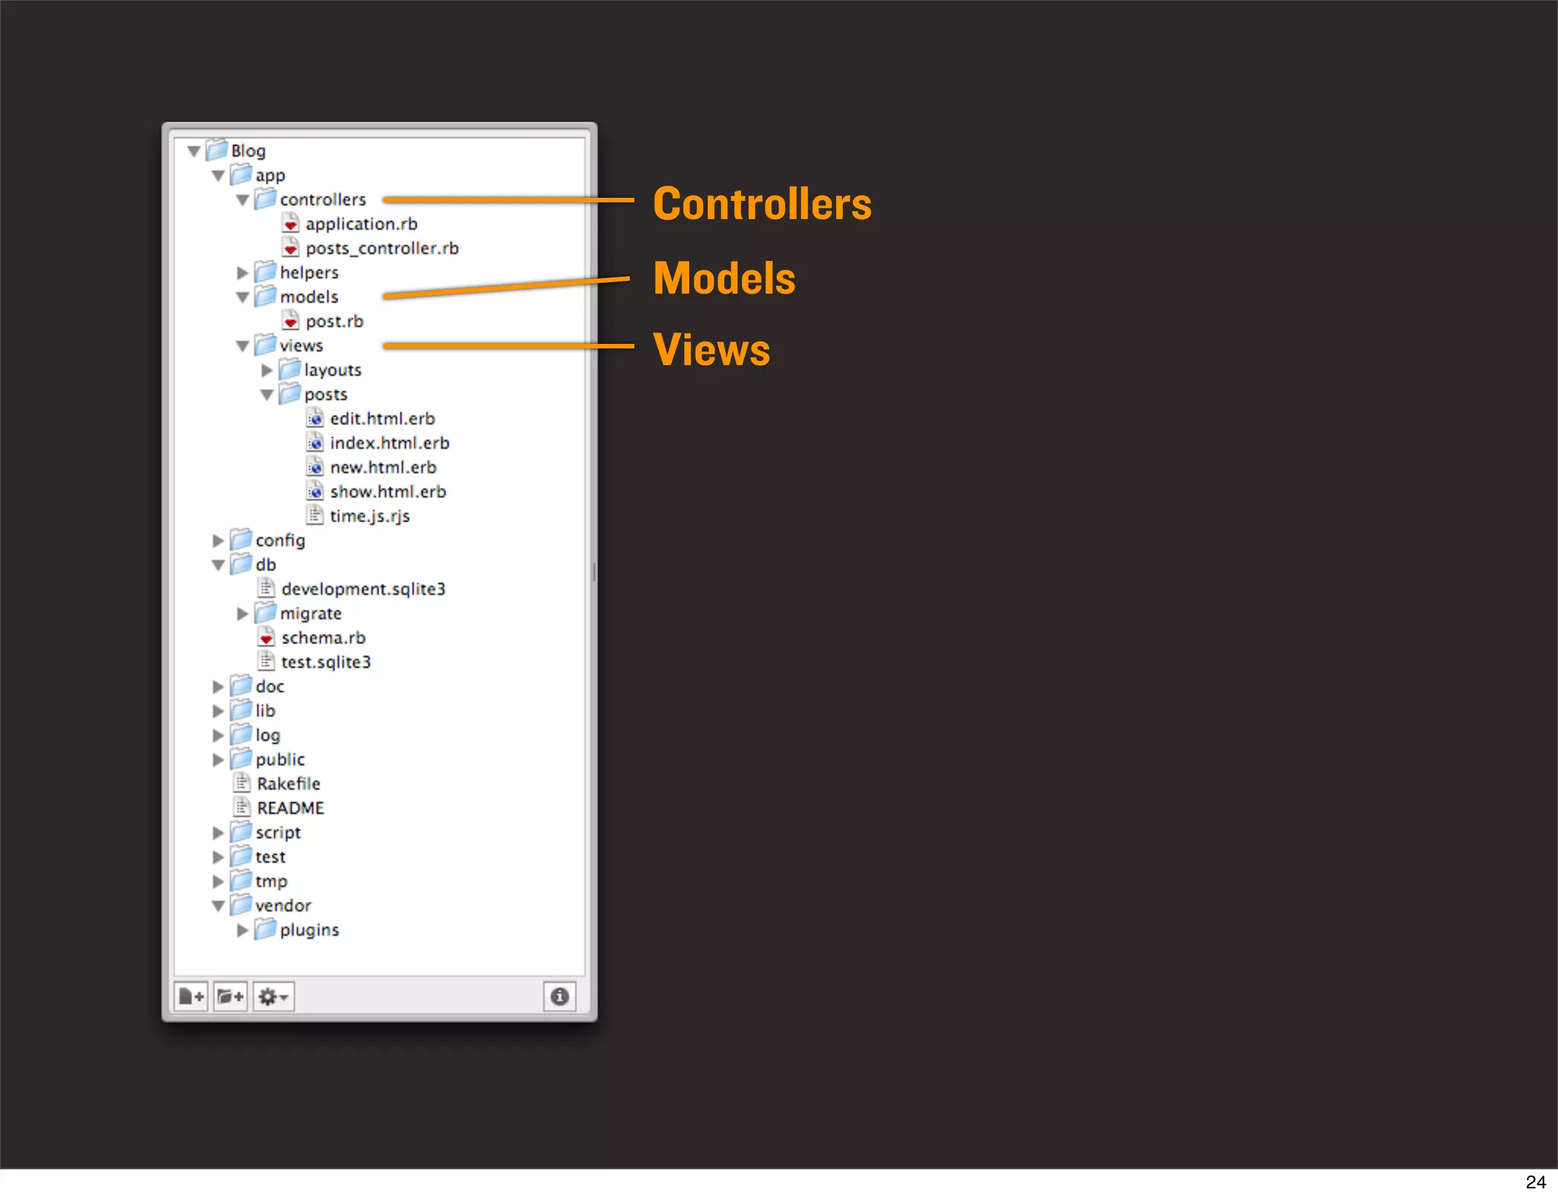1558x1199 pixels.
Task: Click the posts_controller.rb Ruby file icon
Action: [x=291, y=248]
